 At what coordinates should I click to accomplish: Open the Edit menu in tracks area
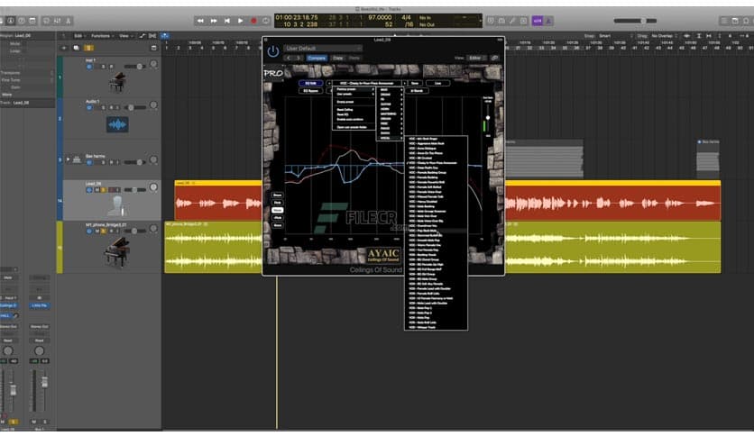(x=78, y=36)
